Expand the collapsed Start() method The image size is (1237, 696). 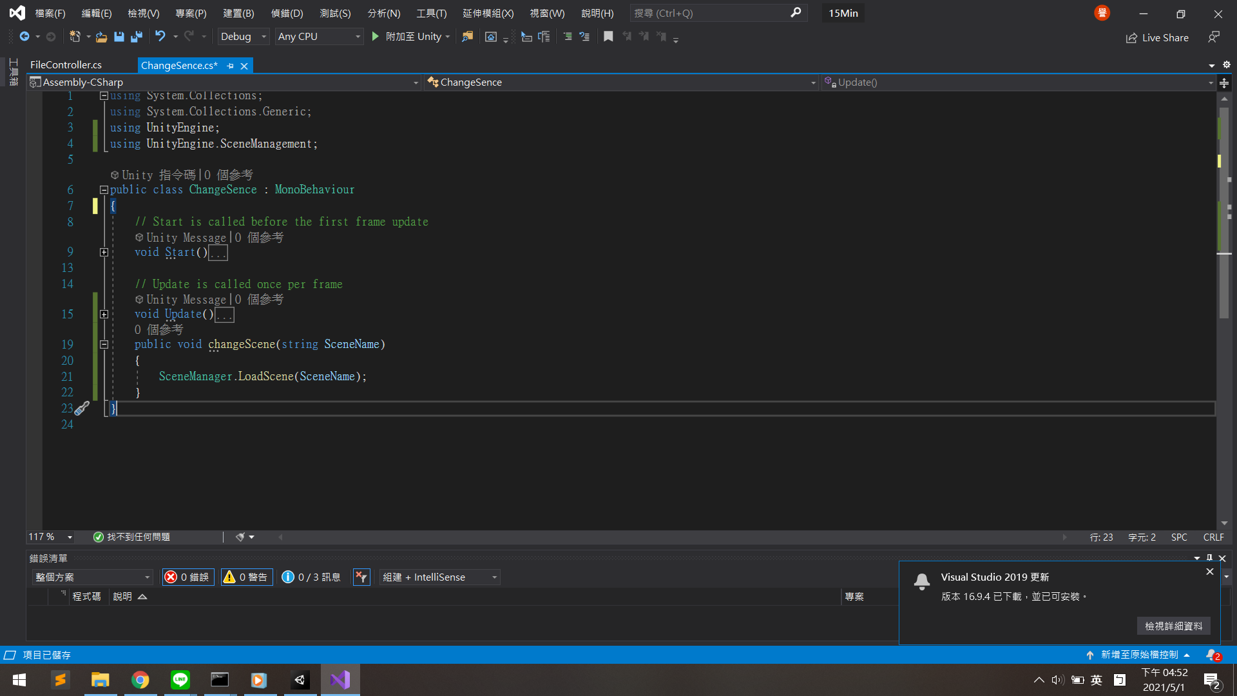pos(104,253)
